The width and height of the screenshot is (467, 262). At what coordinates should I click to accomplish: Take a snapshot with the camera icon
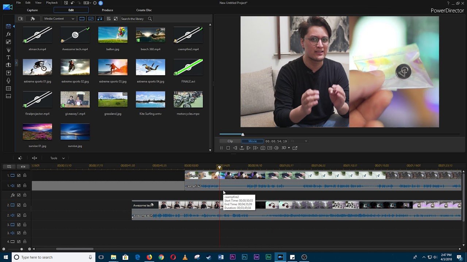click(x=263, y=148)
